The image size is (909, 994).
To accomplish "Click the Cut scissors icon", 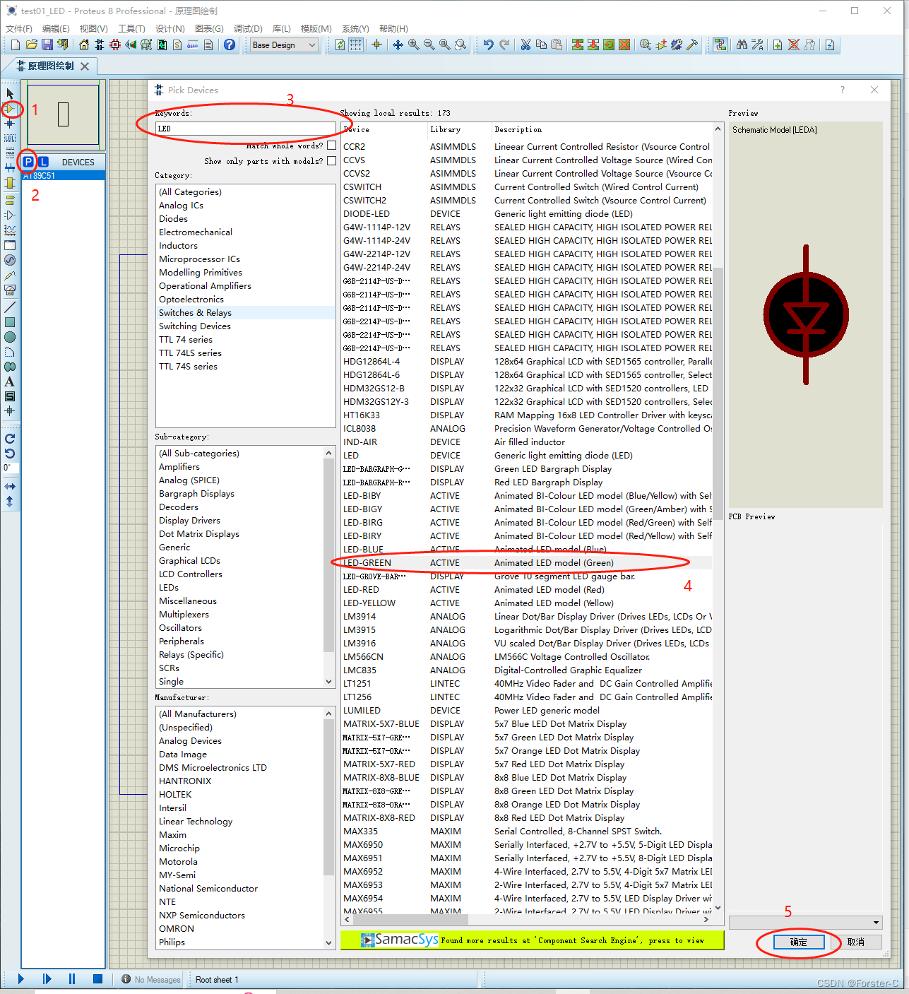I will [x=525, y=45].
